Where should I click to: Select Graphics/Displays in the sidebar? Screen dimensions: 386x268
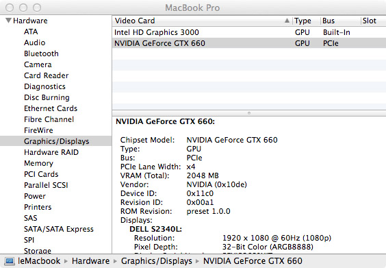coord(57,141)
